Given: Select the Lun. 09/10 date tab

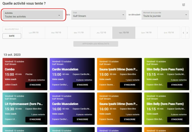Looking at the screenshot, I should (34, 33).
